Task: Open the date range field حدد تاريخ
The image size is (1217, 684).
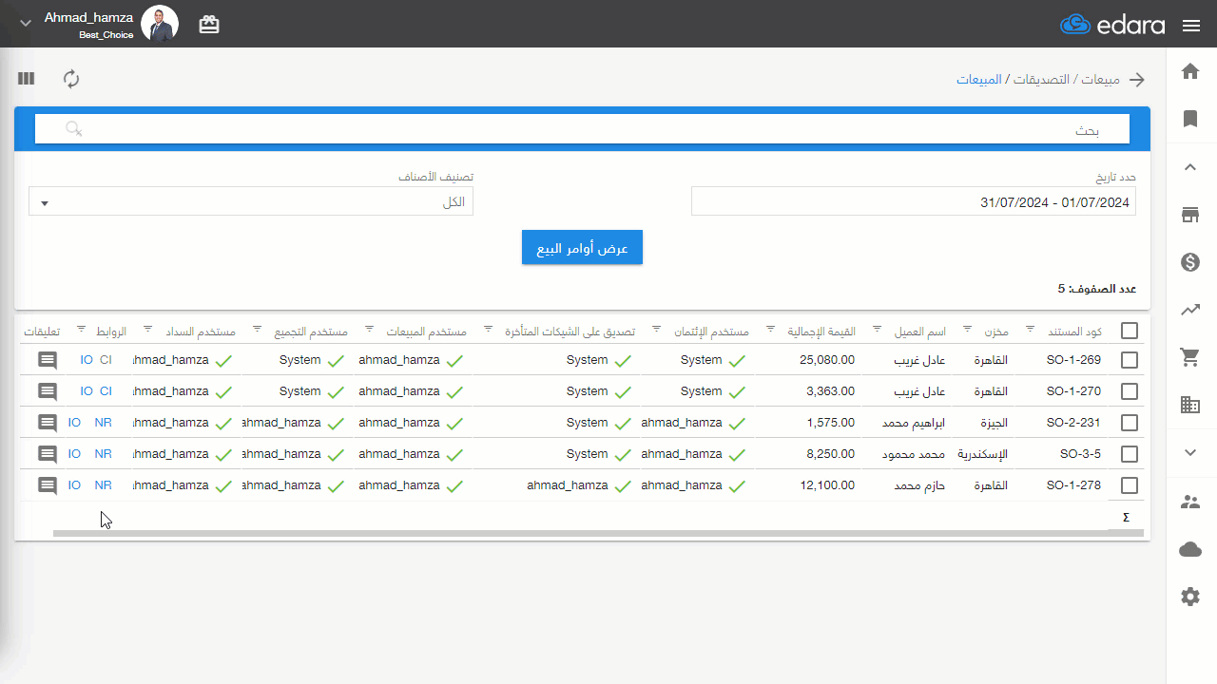Action: [914, 201]
